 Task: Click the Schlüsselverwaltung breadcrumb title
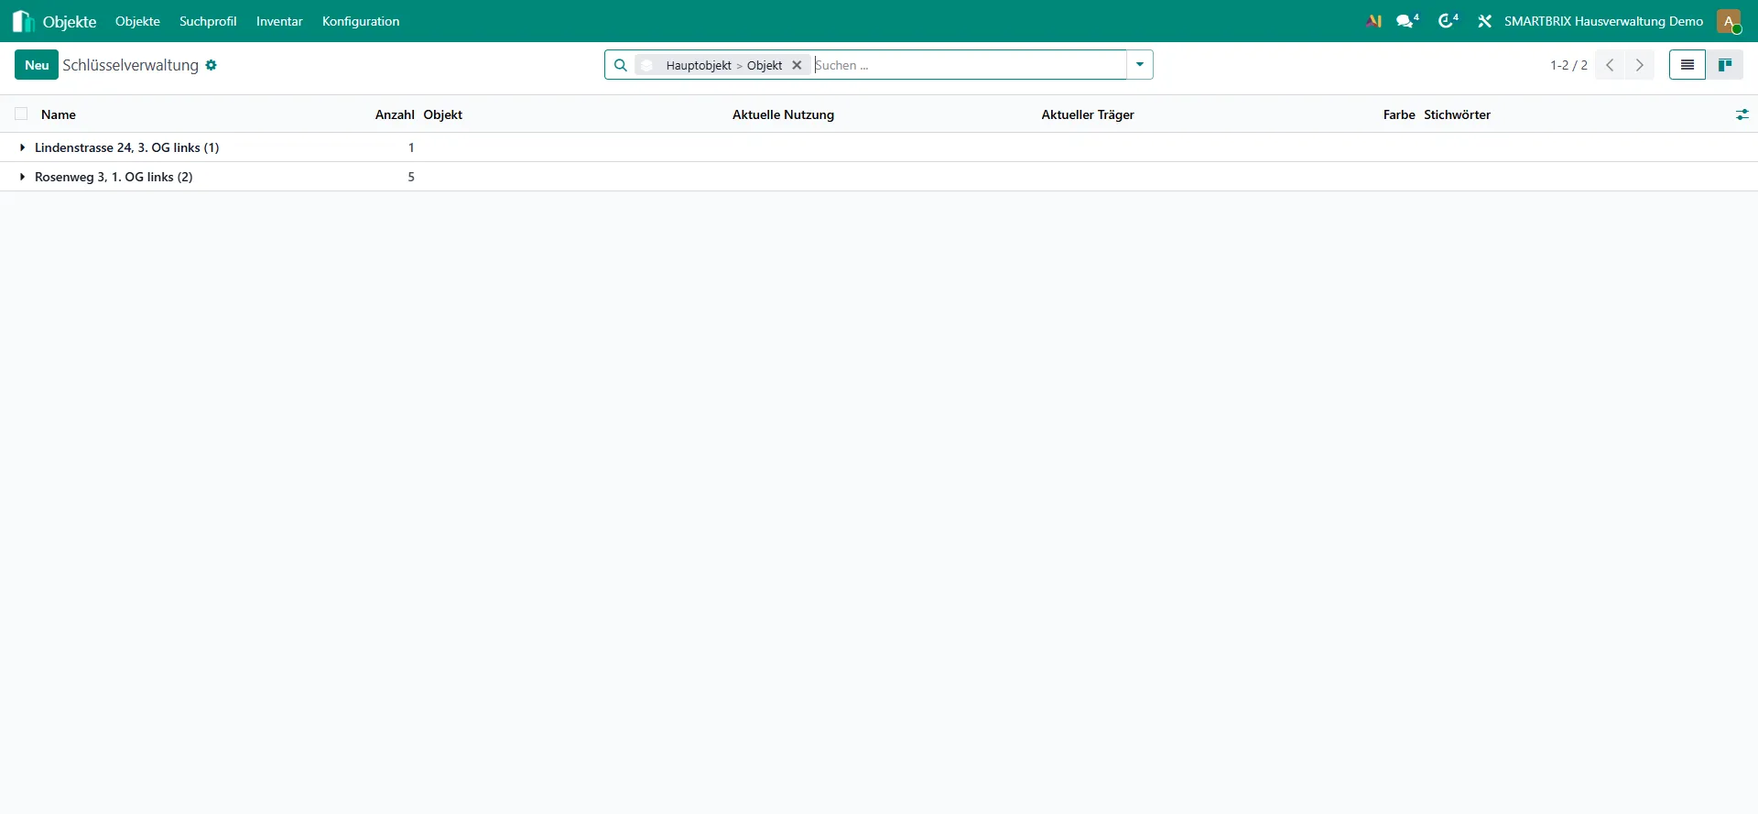pos(130,65)
